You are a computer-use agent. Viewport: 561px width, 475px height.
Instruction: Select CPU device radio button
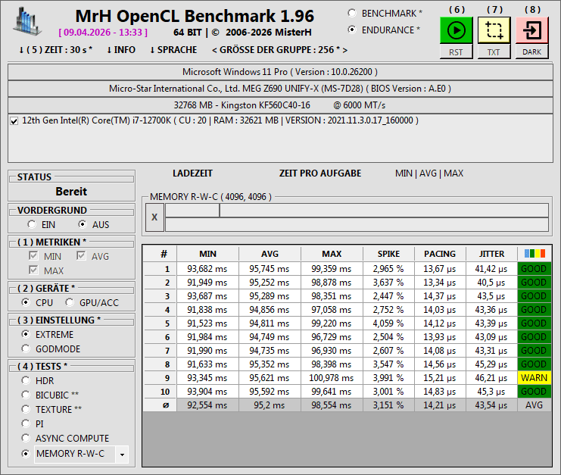click(26, 302)
